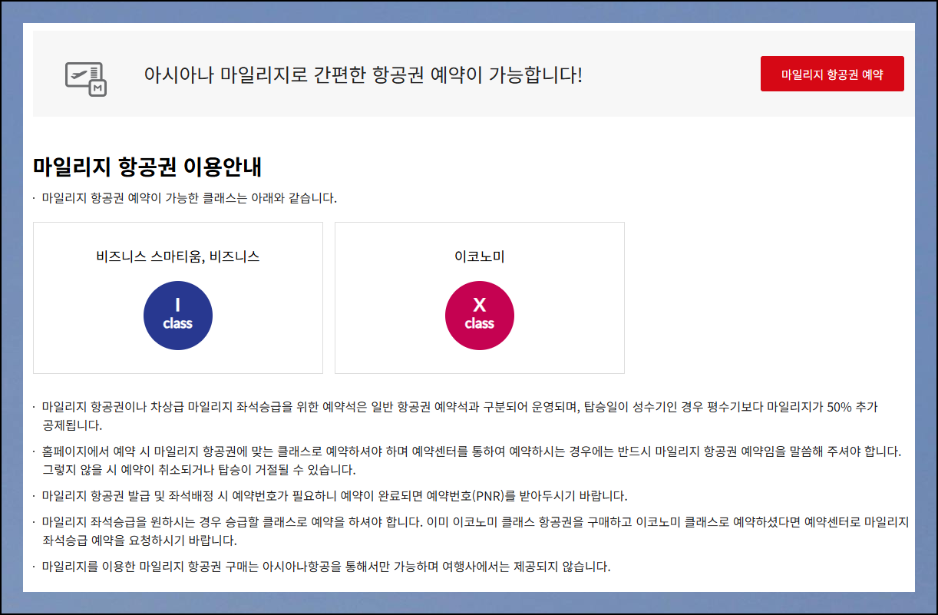Viewport: 938px width, 615px height.
Task: Click the bullet starting 마일리지 좌석승급을 원하시는 경우
Action: coord(475,531)
